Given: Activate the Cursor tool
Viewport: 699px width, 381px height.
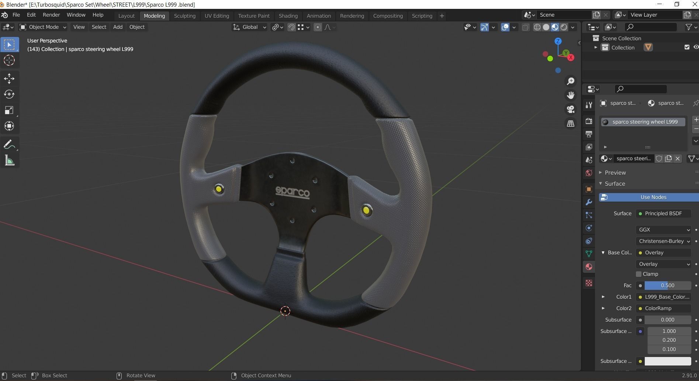Looking at the screenshot, I should (9, 60).
